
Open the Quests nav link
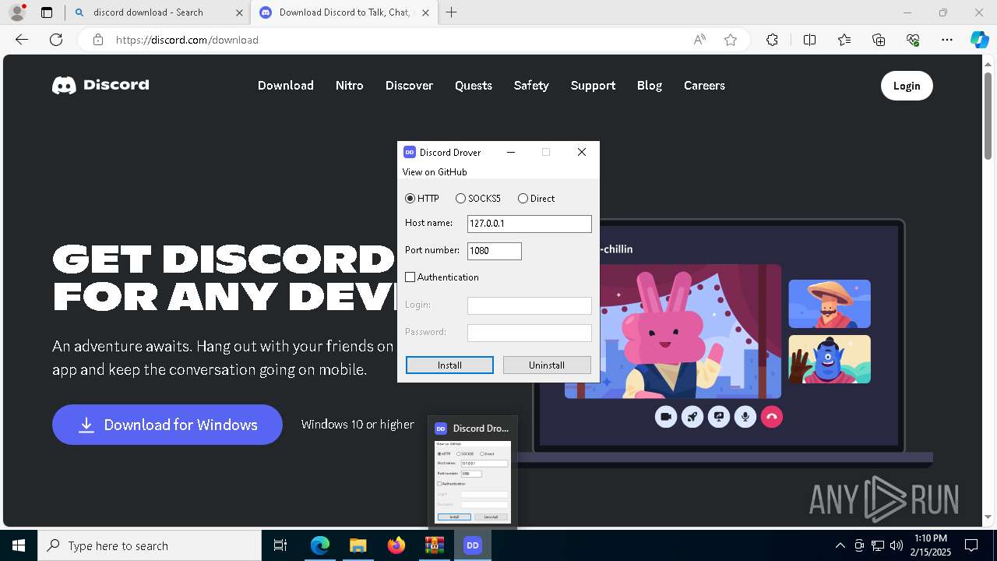[x=474, y=86]
